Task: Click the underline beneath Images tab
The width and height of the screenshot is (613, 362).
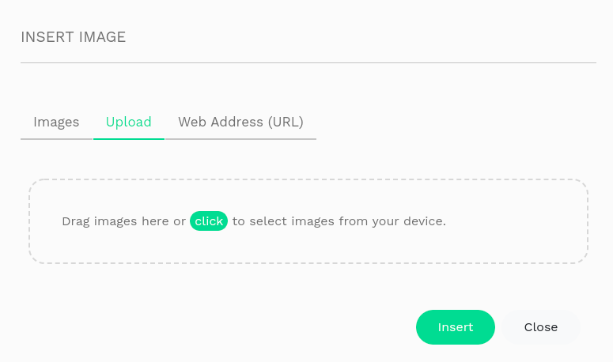Action: pos(56,139)
